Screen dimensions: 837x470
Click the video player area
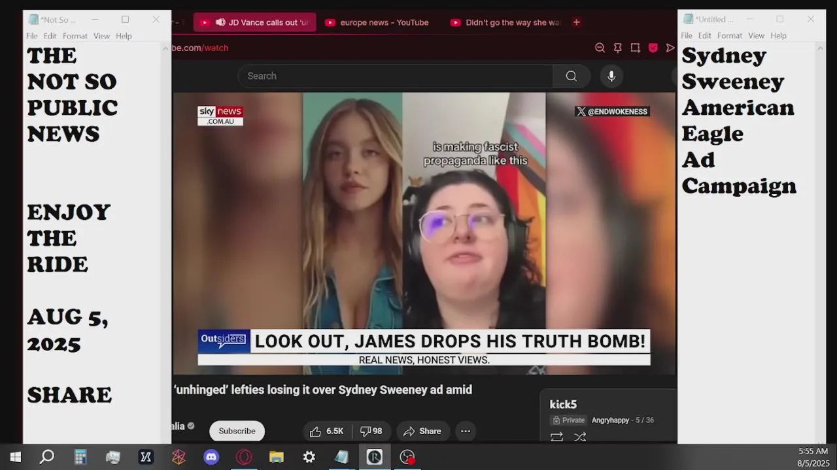click(424, 233)
